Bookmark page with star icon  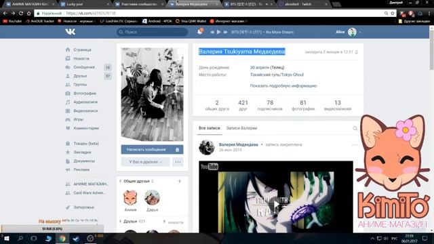393,14
